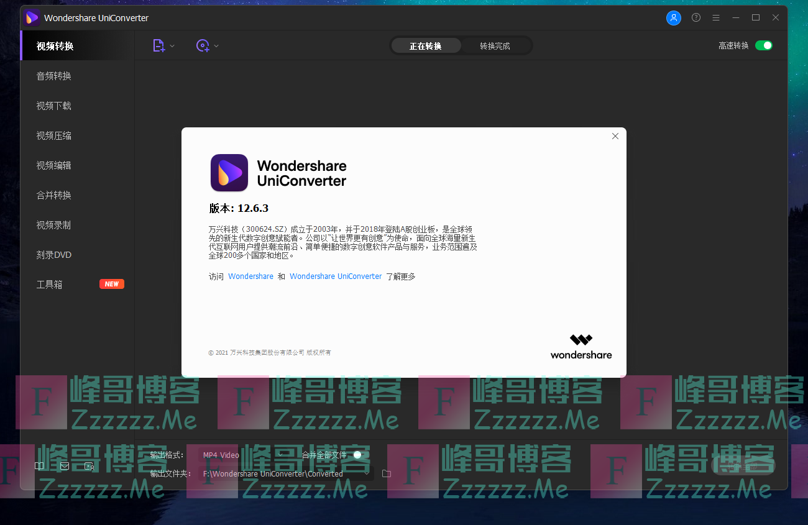
Task: Click the add file icon
Action: (158, 45)
